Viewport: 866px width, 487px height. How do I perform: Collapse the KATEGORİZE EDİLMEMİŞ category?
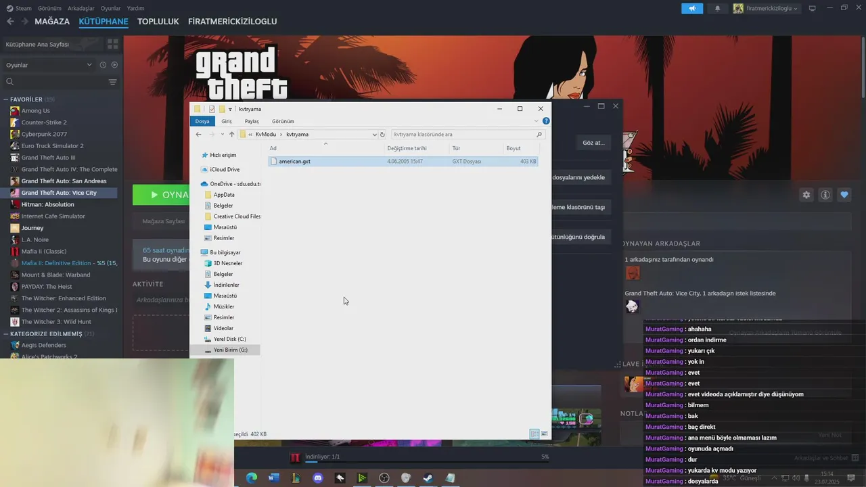(x=6, y=334)
